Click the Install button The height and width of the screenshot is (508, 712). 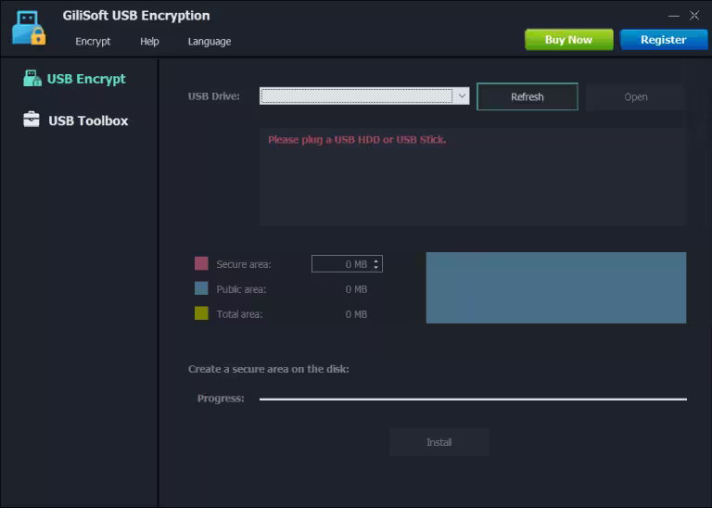click(x=439, y=442)
